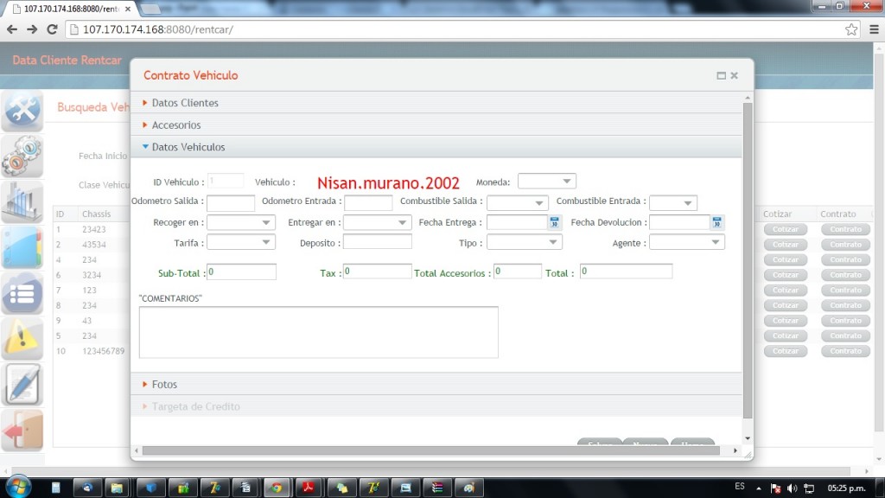
Task: Open the yellow warning triangle sidebar icon
Action: point(22,339)
